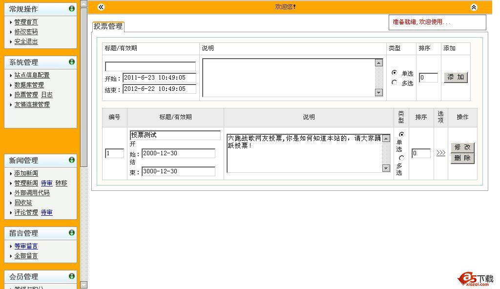This screenshot has width=500, height=289.
Task: Collapse the 留言管理 panel green icon
Action: tap(72, 233)
